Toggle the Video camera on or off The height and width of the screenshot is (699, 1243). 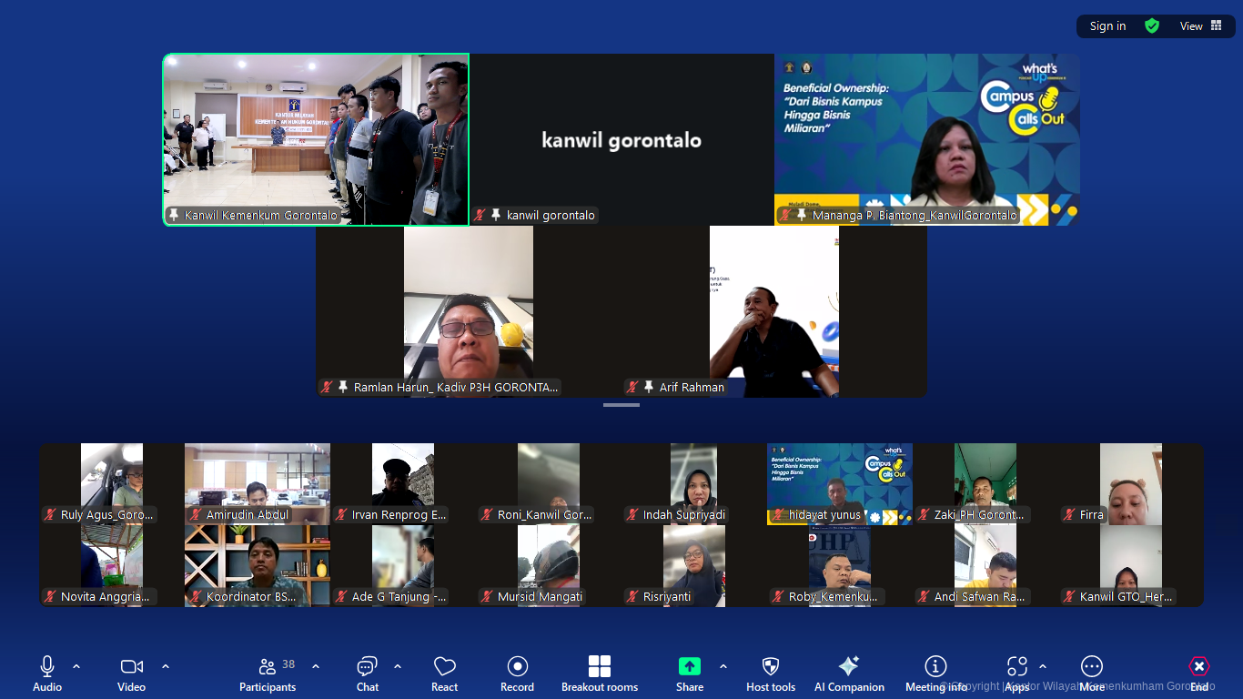point(132,667)
